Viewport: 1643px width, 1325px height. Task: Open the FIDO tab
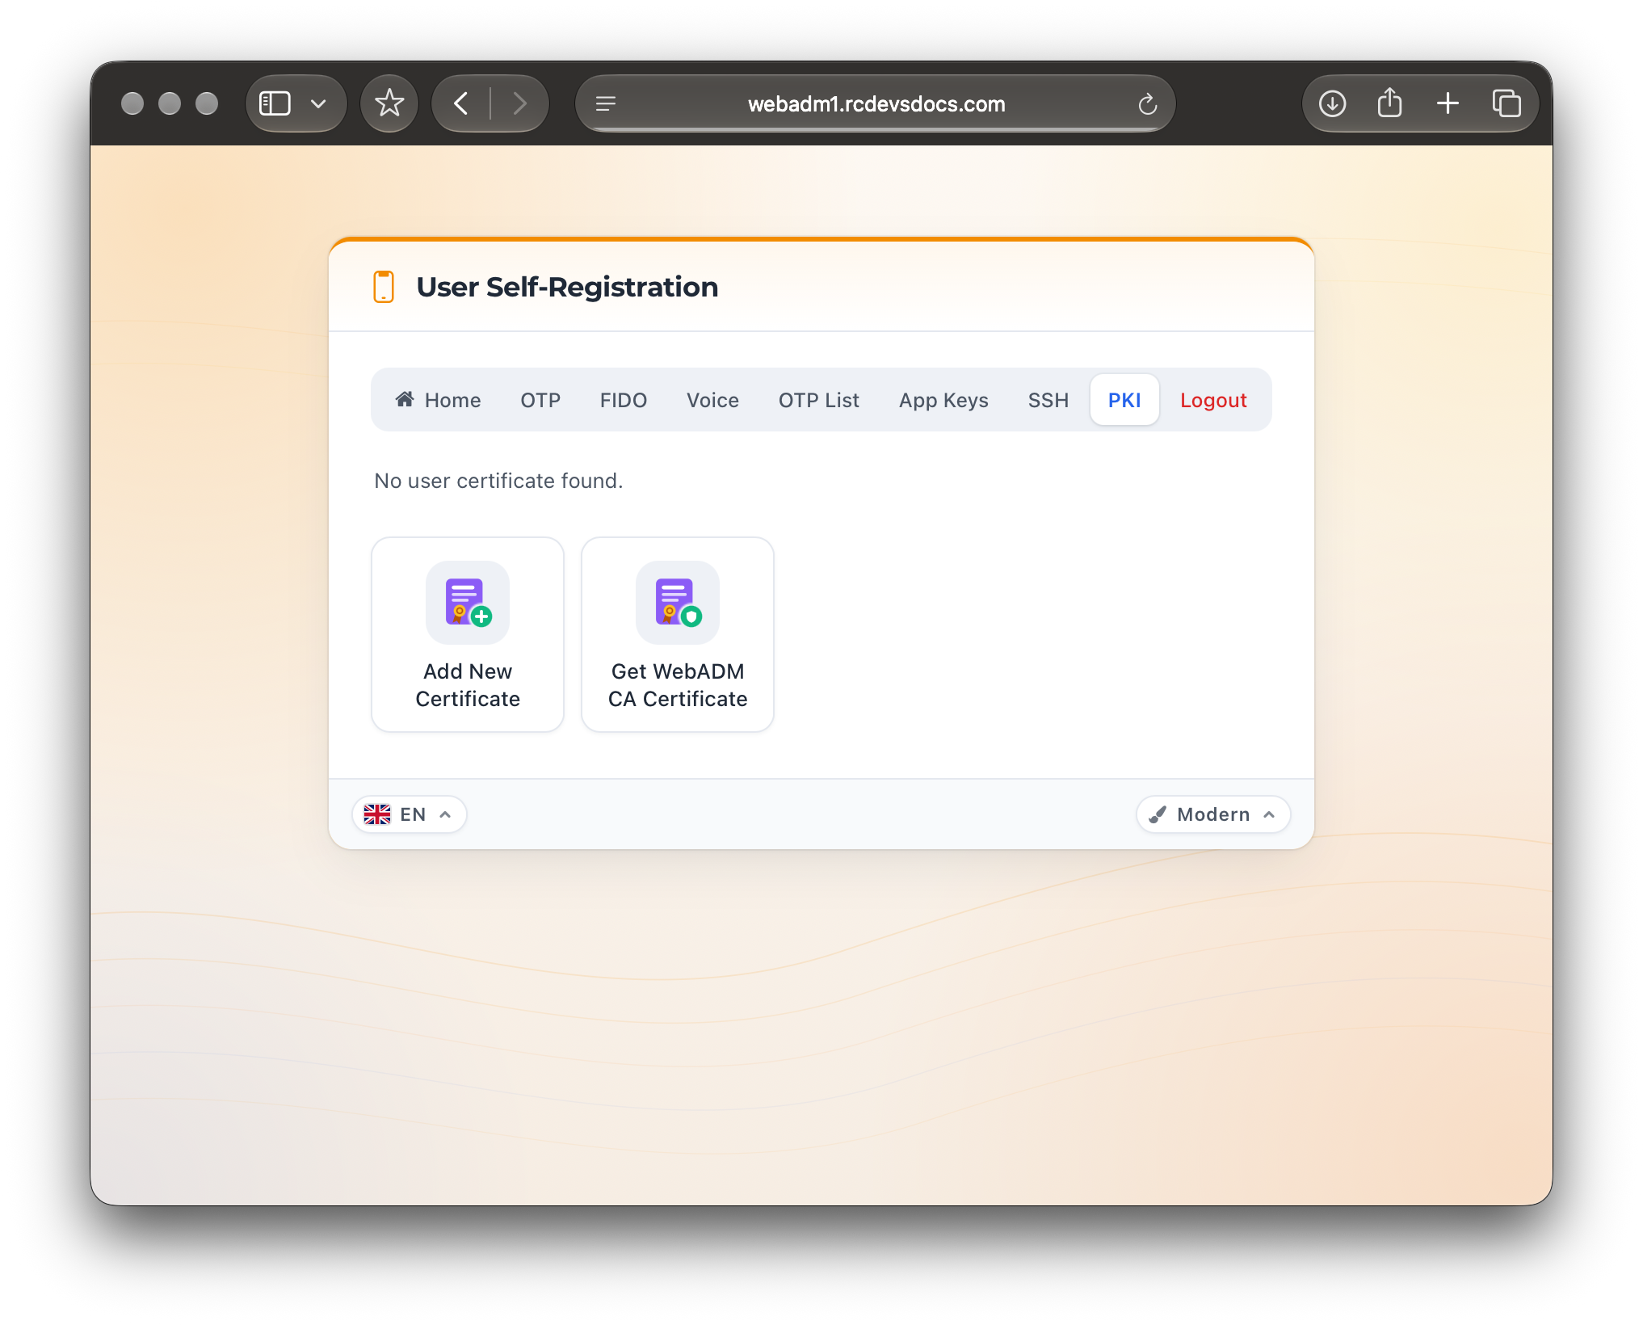tap(623, 400)
